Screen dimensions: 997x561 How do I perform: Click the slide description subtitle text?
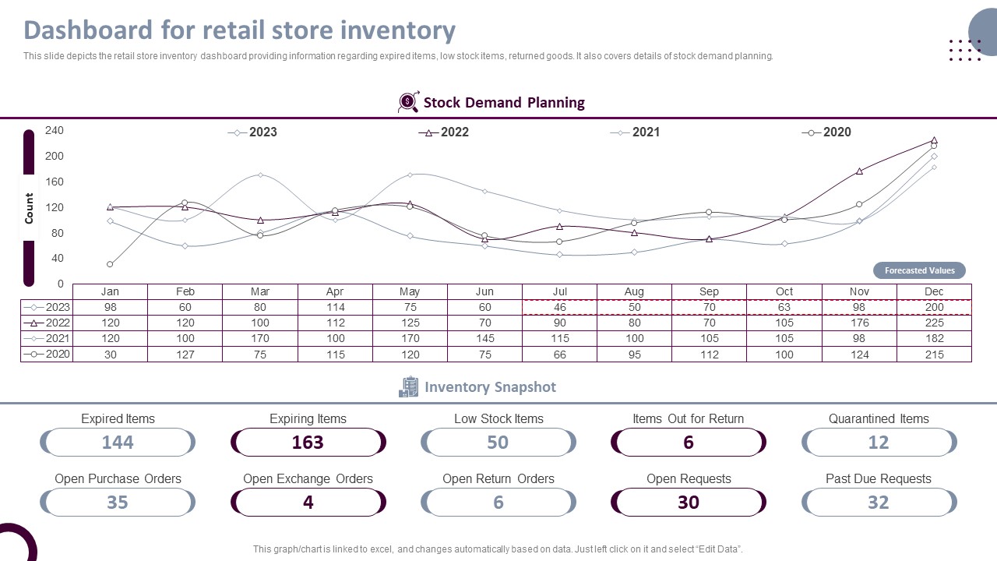tap(398, 56)
